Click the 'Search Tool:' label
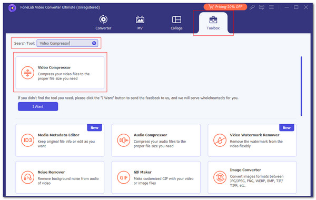 click(24, 43)
